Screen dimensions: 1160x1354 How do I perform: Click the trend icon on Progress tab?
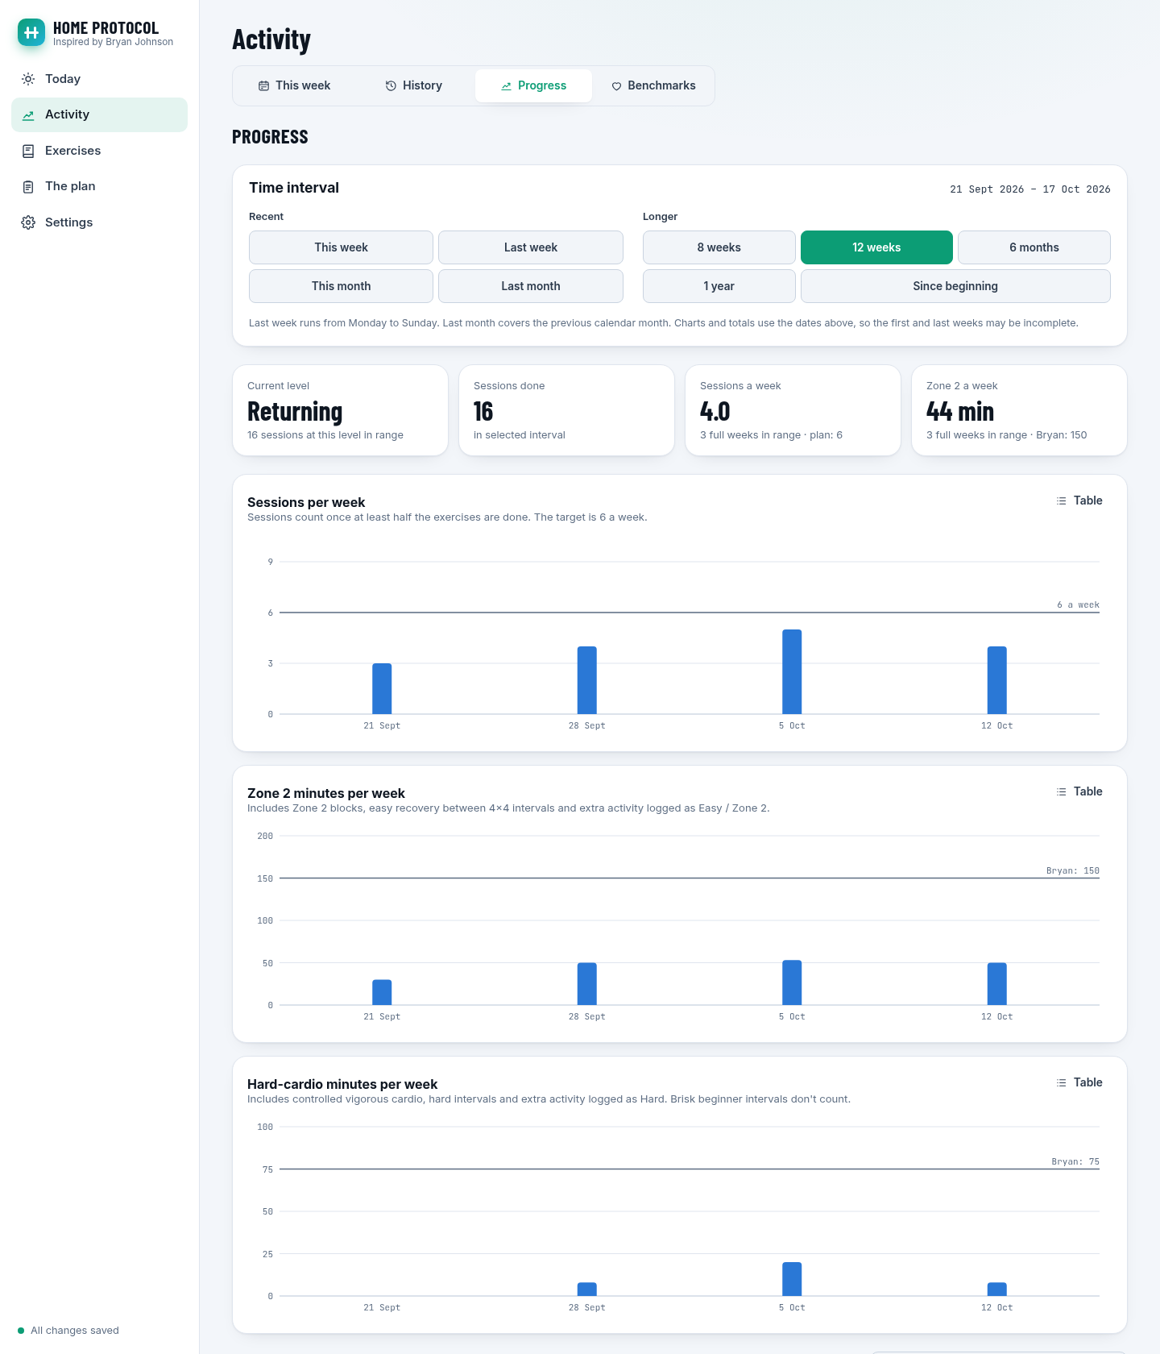tap(506, 86)
